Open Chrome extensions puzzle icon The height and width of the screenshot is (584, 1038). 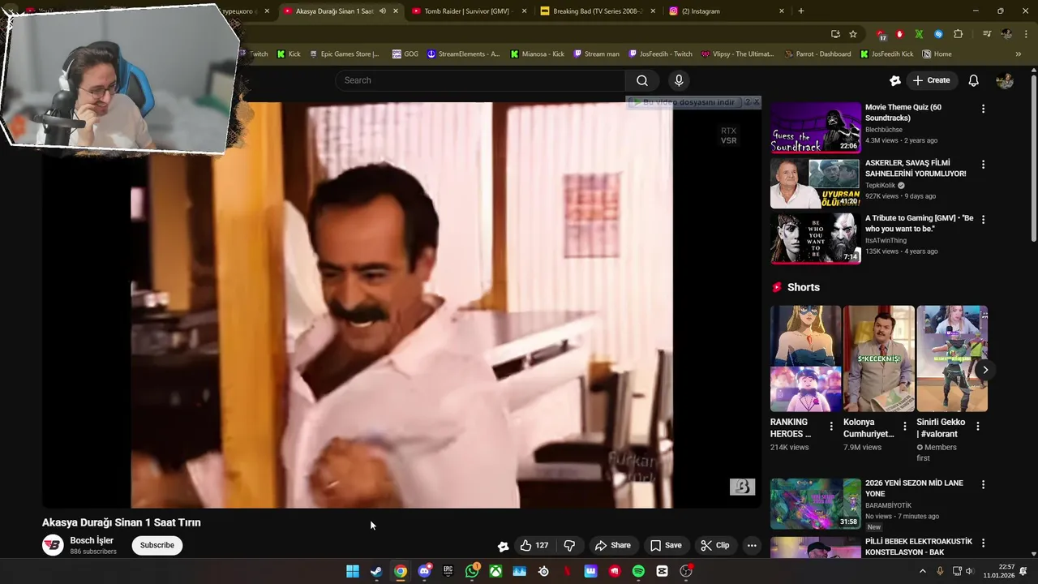tap(958, 34)
